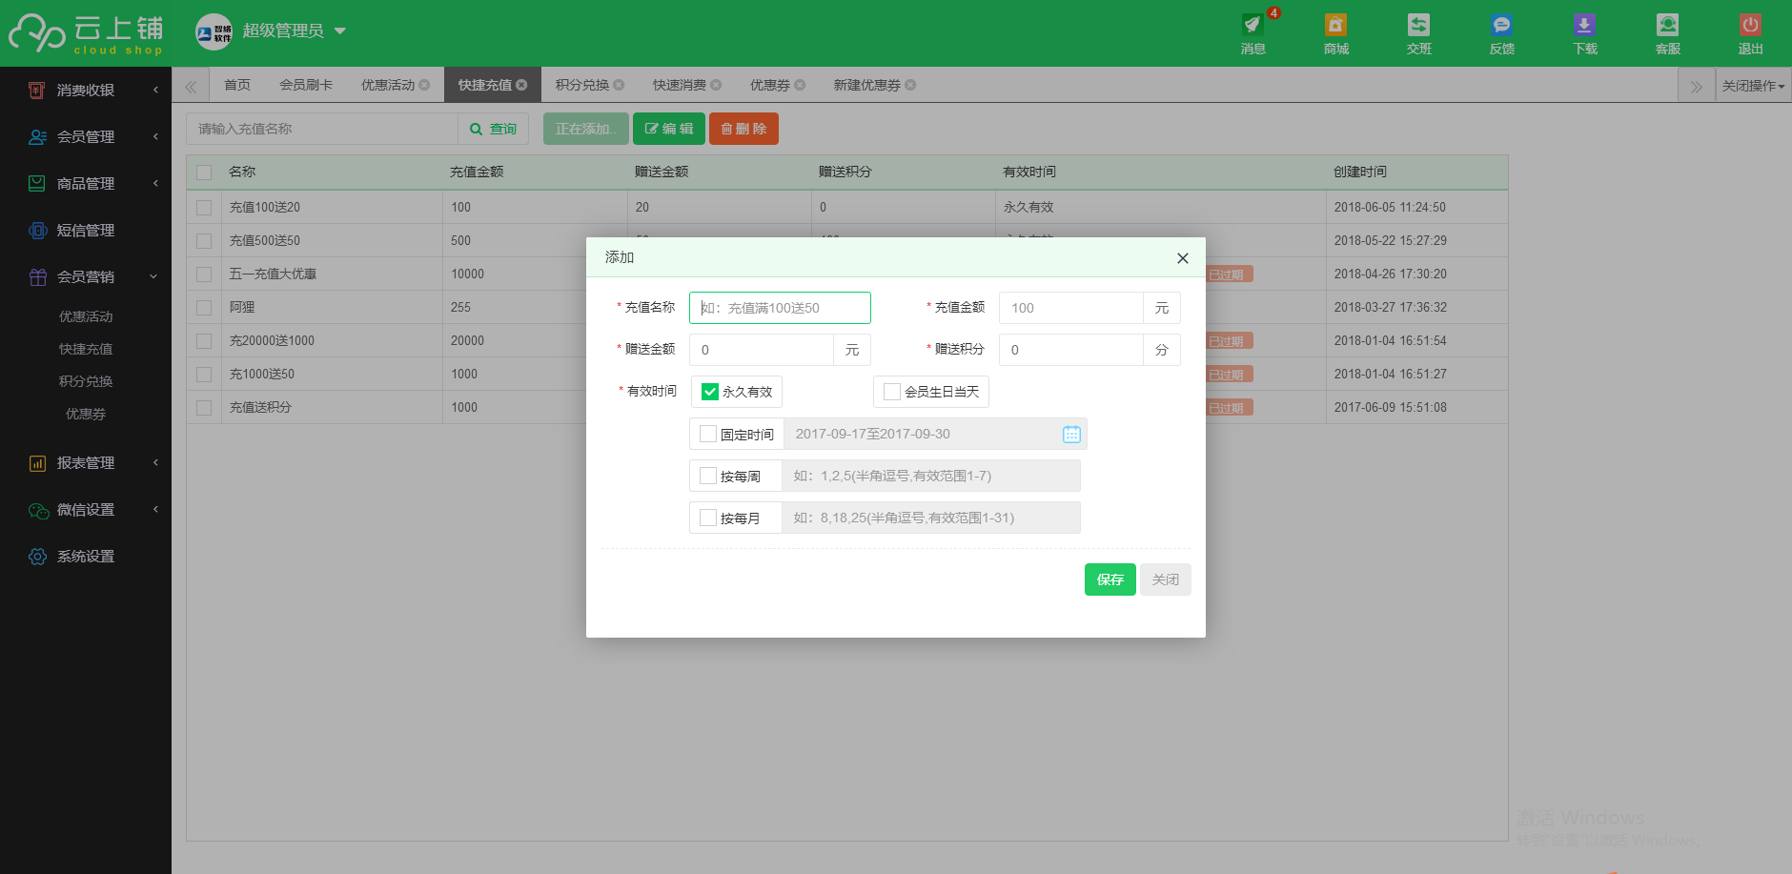The image size is (1792, 874).
Task: Click the red 删除 button
Action: (743, 129)
